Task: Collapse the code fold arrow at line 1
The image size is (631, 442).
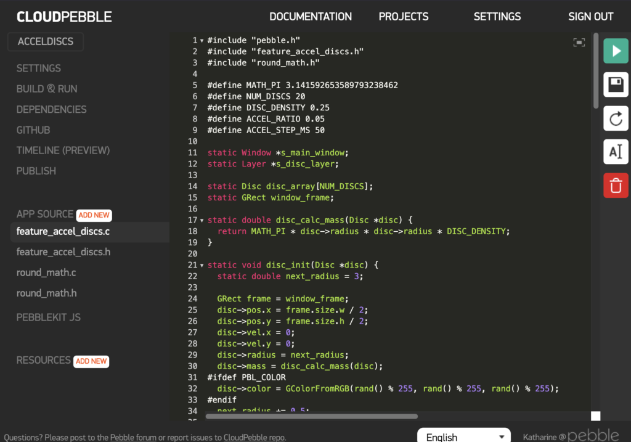Action: (202, 41)
